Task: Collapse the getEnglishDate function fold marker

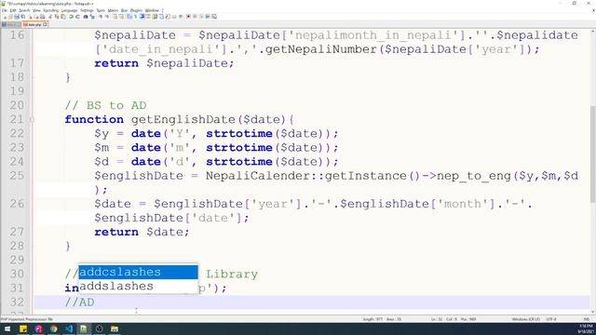Action: (x=32, y=120)
